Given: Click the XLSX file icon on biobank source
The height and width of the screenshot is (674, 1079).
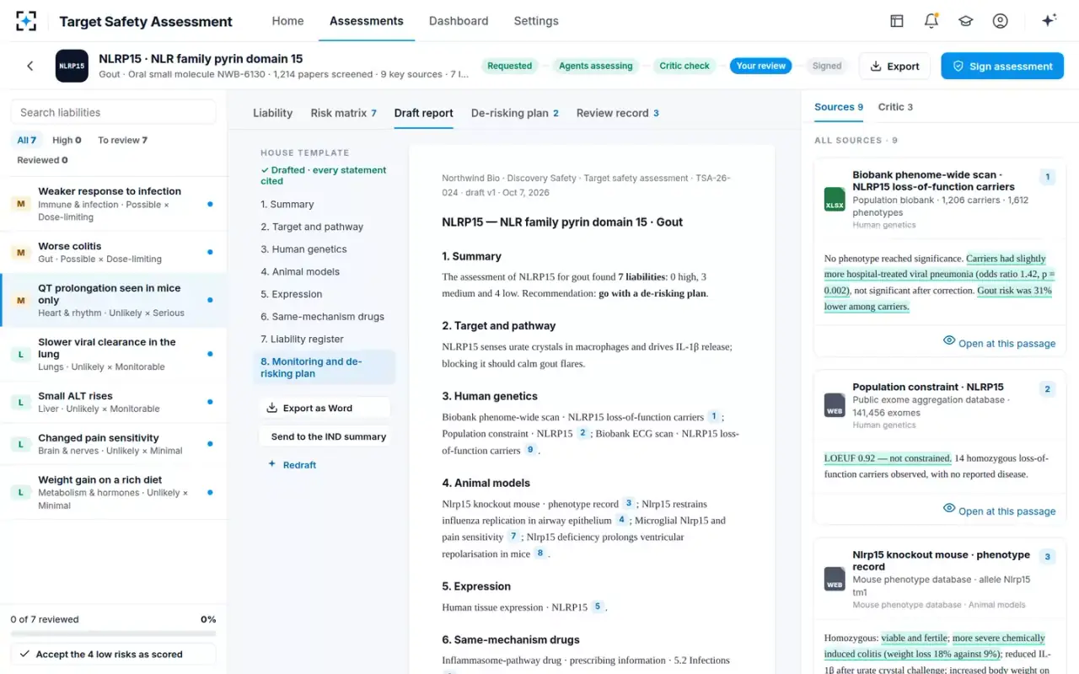Looking at the screenshot, I should pyautogui.click(x=835, y=200).
